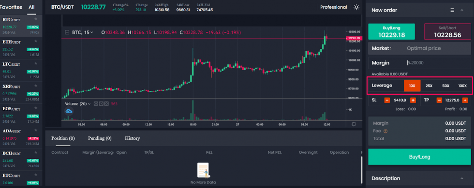Increase take profit with TP plus button

pos(465,100)
